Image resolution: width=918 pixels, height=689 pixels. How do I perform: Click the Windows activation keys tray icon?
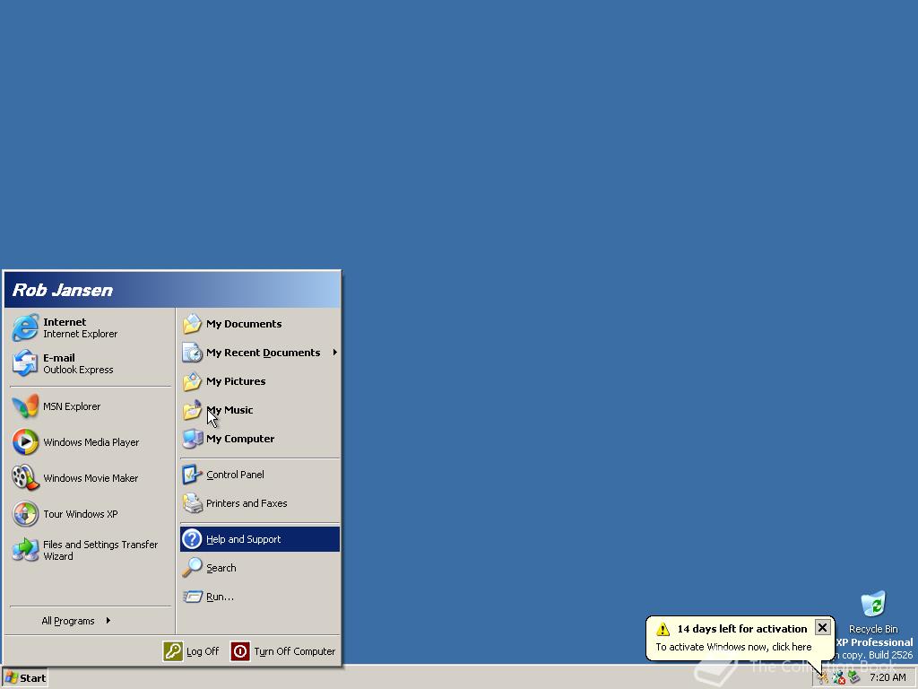click(823, 678)
